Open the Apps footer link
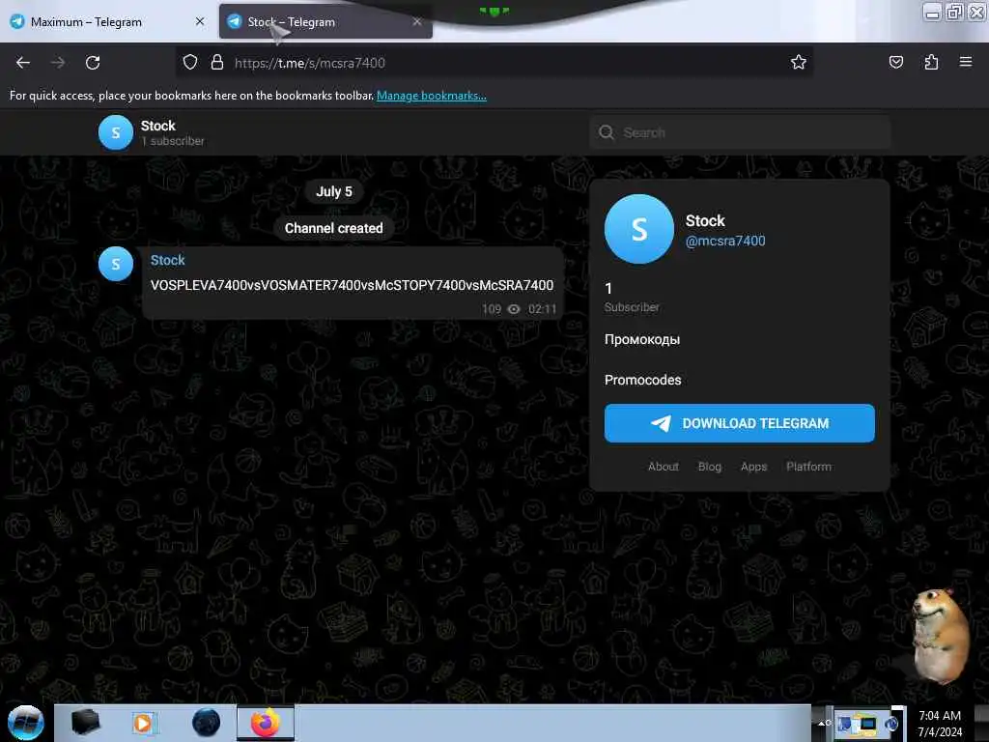 (x=753, y=467)
